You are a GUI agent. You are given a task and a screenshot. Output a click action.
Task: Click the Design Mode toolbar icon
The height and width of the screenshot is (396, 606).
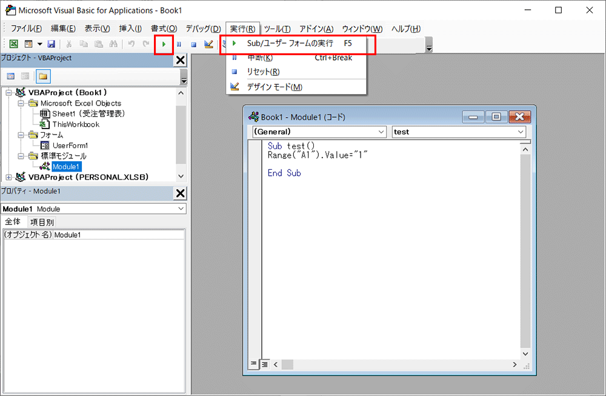pyautogui.click(x=208, y=44)
